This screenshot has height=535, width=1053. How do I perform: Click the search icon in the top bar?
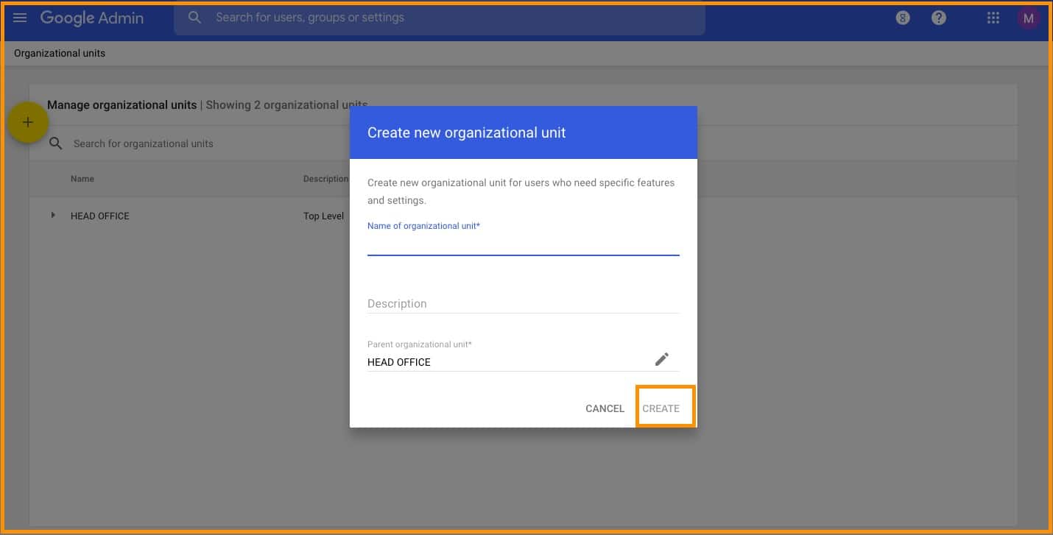(x=194, y=18)
